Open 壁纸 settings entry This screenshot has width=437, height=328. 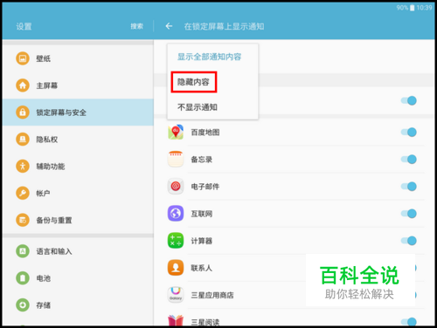(78, 58)
